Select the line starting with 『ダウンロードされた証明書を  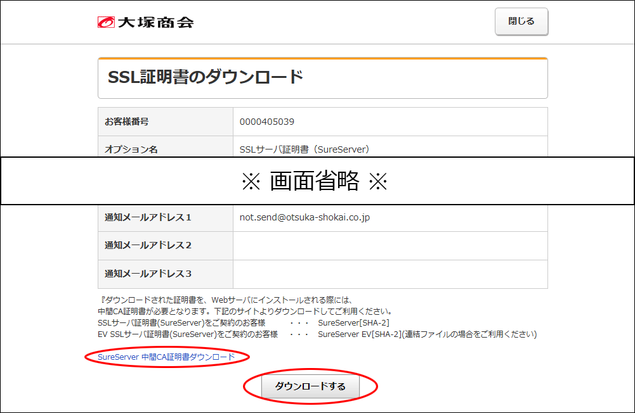tap(226, 300)
